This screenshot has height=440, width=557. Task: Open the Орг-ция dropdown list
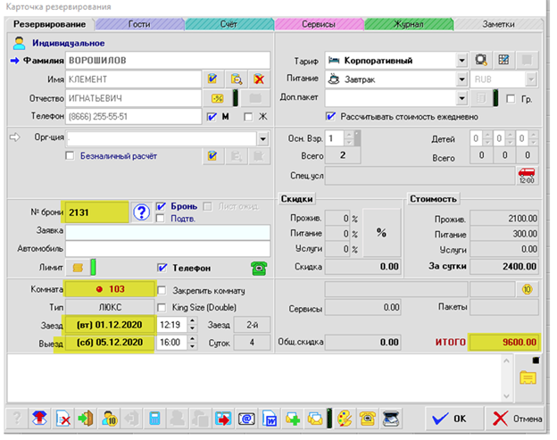262,138
